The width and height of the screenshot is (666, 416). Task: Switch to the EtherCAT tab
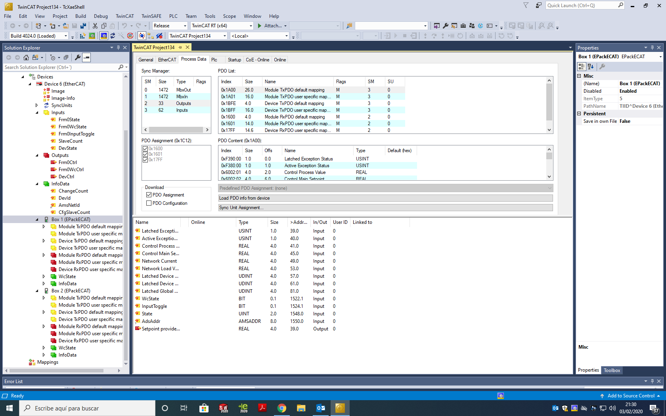point(167,60)
